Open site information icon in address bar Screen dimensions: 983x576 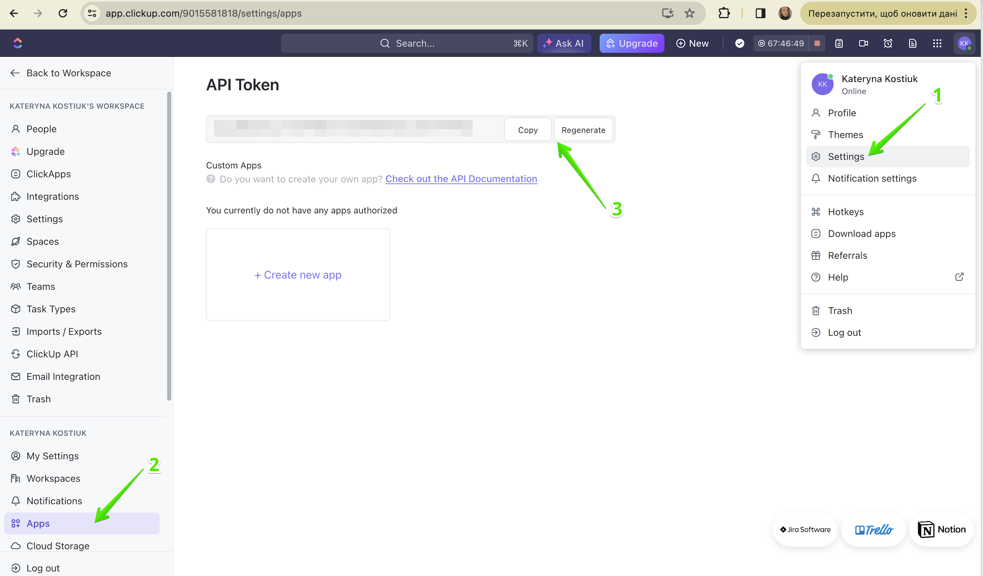pyautogui.click(x=92, y=13)
